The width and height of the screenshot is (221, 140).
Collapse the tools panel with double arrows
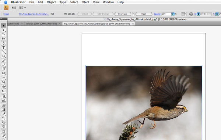point(1,19)
